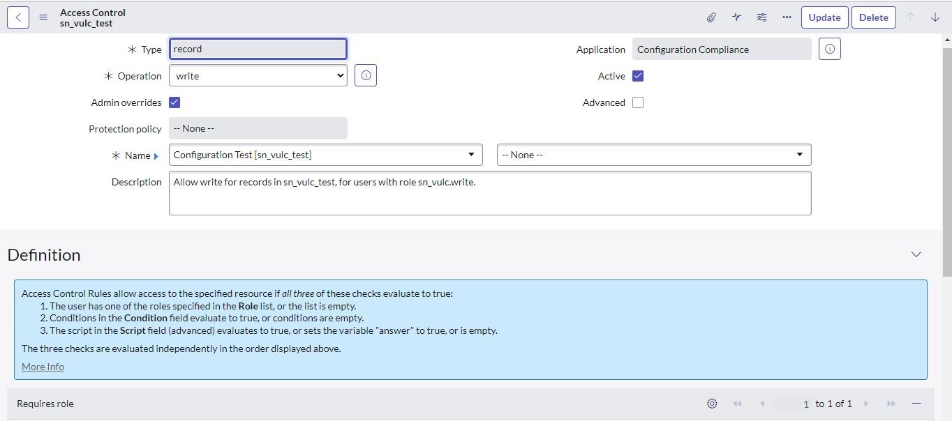Toggle the Admin overrides checkbox

[x=174, y=102]
